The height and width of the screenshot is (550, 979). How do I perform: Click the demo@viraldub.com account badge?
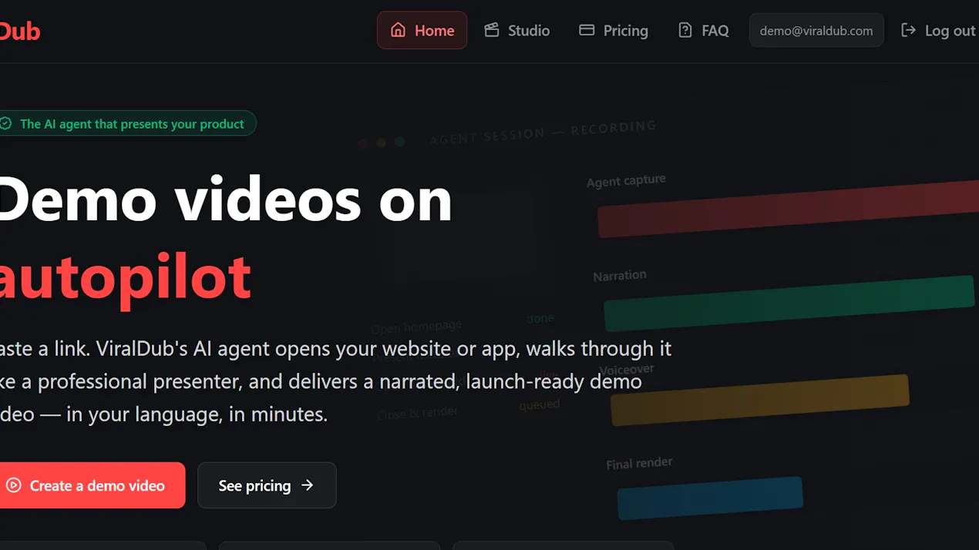pyautogui.click(x=816, y=31)
